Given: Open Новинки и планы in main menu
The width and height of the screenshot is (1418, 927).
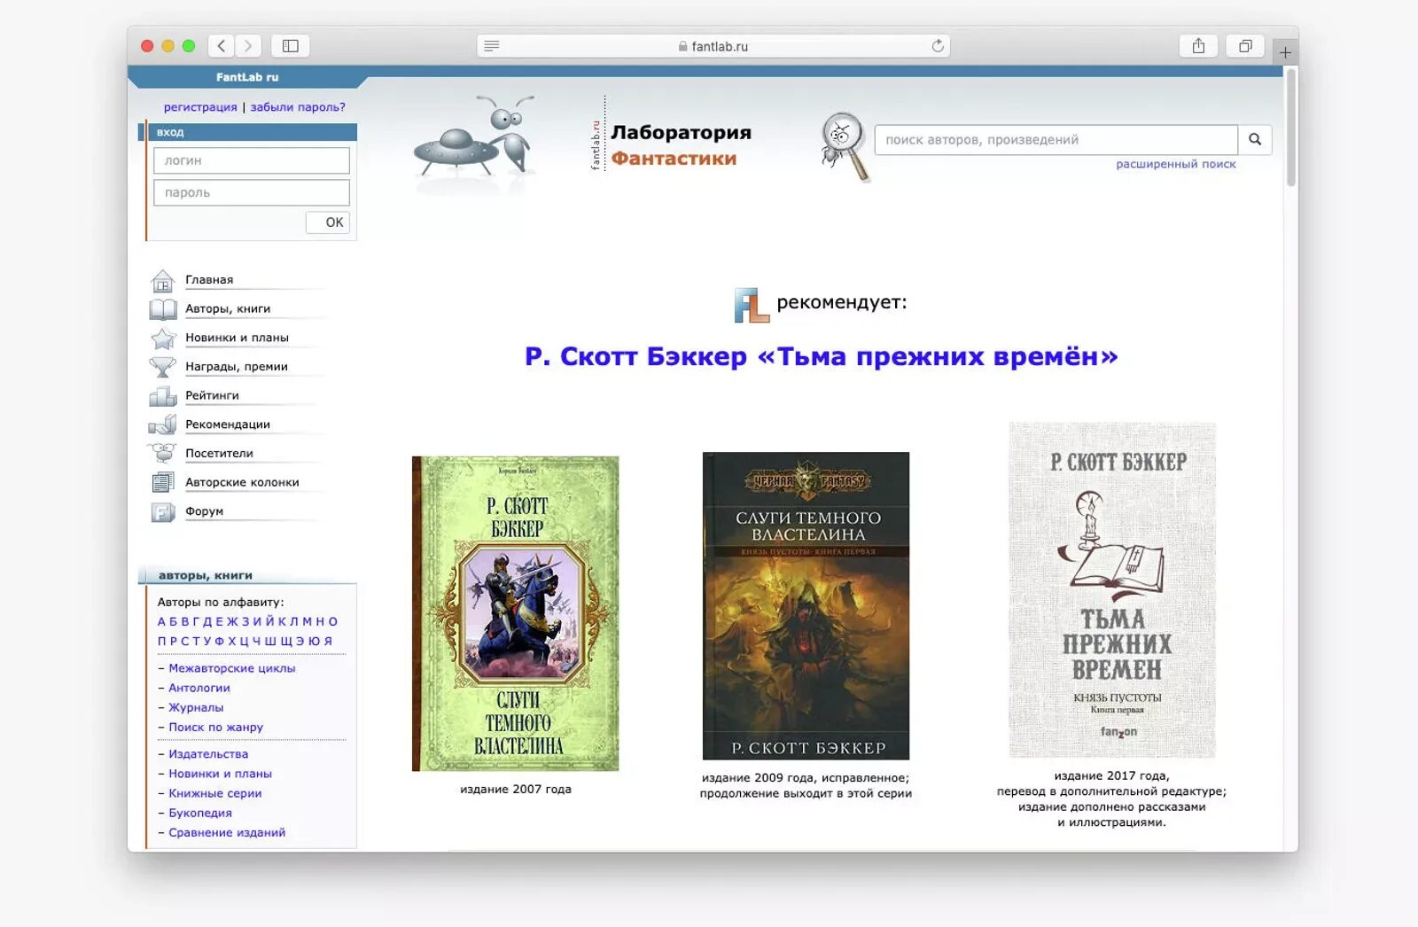Looking at the screenshot, I should (x=237, y=338).
